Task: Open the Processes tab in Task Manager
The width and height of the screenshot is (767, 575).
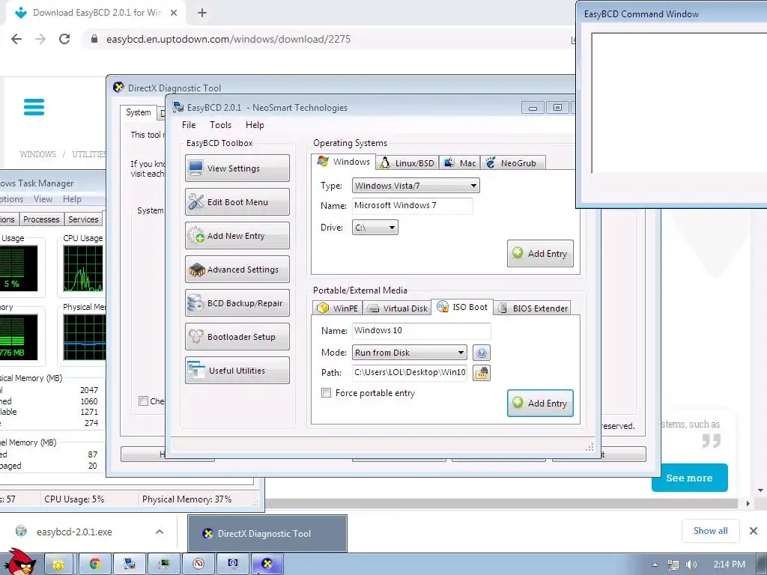Action: pyautogui.click(x=41, y=219)
